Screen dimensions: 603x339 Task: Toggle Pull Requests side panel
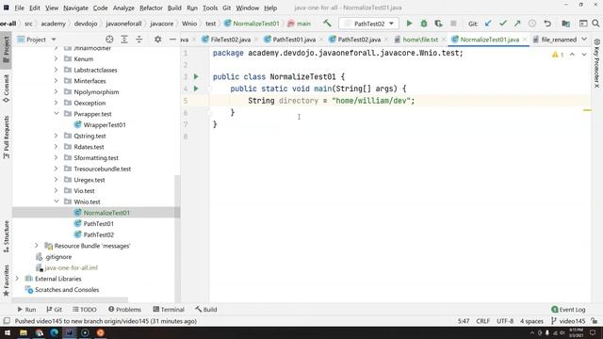pos(7,137)
